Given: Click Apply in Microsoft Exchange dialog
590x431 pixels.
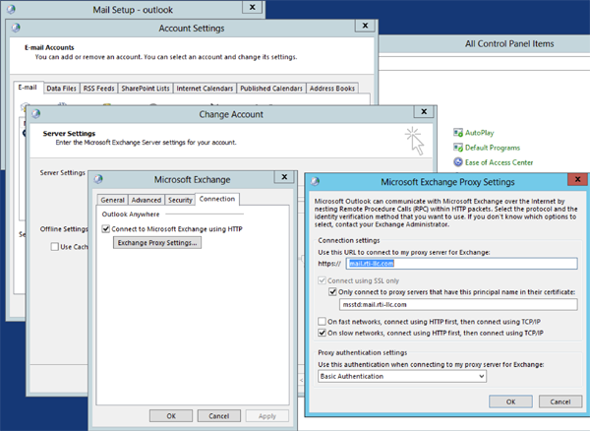Looking at the screenshot, I should [267, 416].
